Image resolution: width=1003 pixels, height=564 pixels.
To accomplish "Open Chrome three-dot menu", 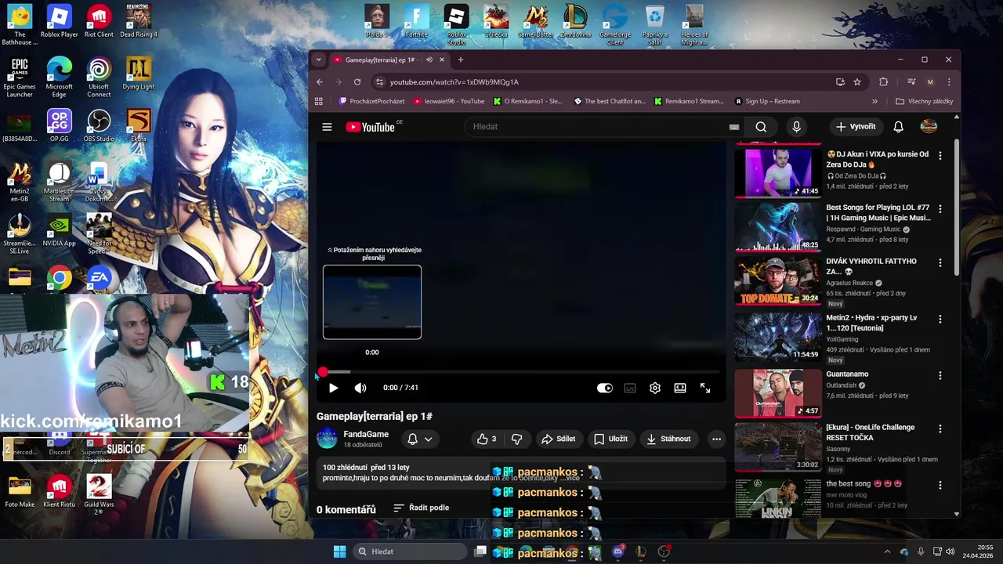I will pos(949,81).
